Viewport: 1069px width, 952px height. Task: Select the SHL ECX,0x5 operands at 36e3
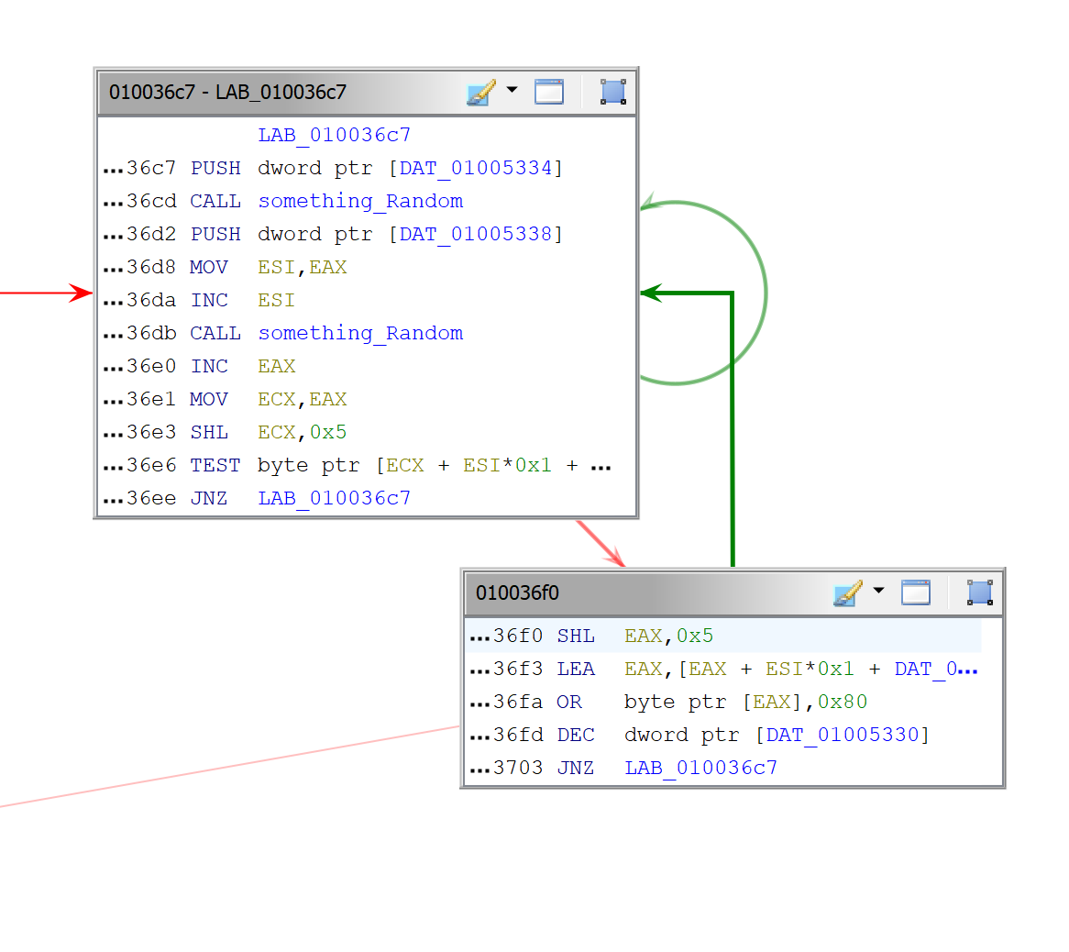coord(302,432)
